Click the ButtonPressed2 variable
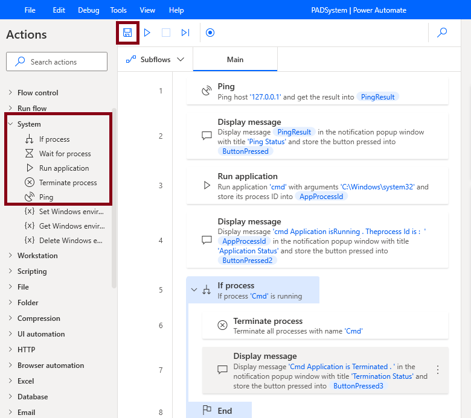This screenshot has width=471, height=418. click(x=247, y=261)
